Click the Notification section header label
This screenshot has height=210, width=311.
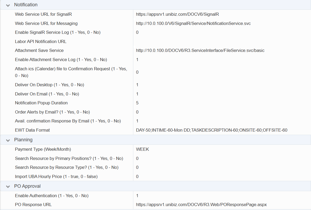(x=26, y=5)
